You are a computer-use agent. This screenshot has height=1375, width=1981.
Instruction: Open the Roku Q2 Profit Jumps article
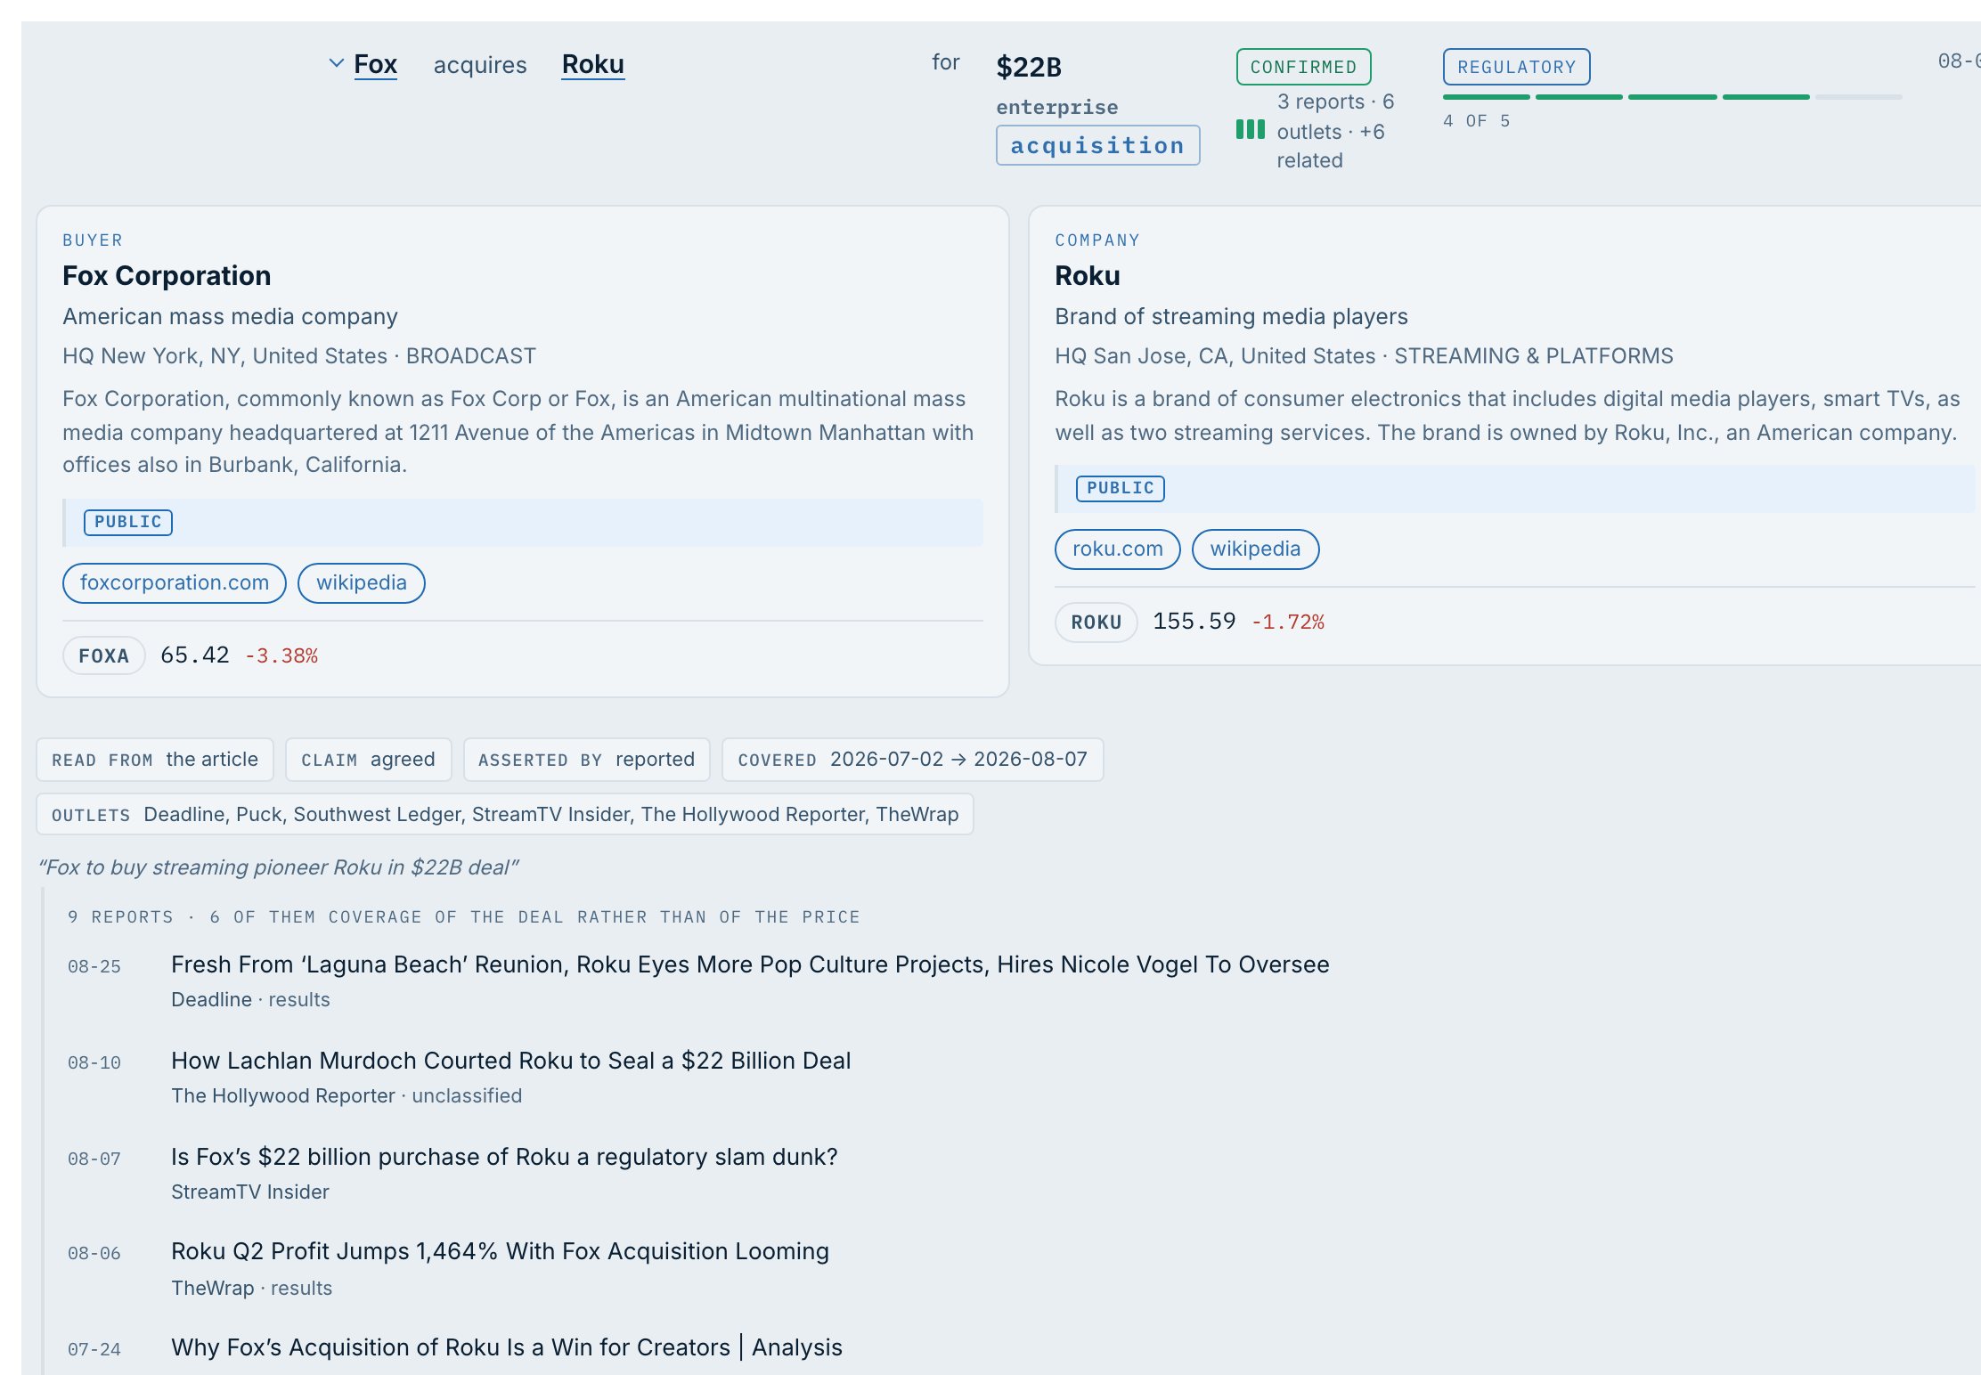tap(500, 1251)
